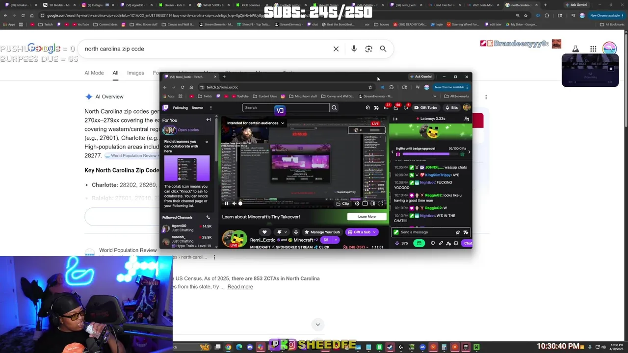
Task: Toggle Twitch player theatre mode
Action: 373,203
